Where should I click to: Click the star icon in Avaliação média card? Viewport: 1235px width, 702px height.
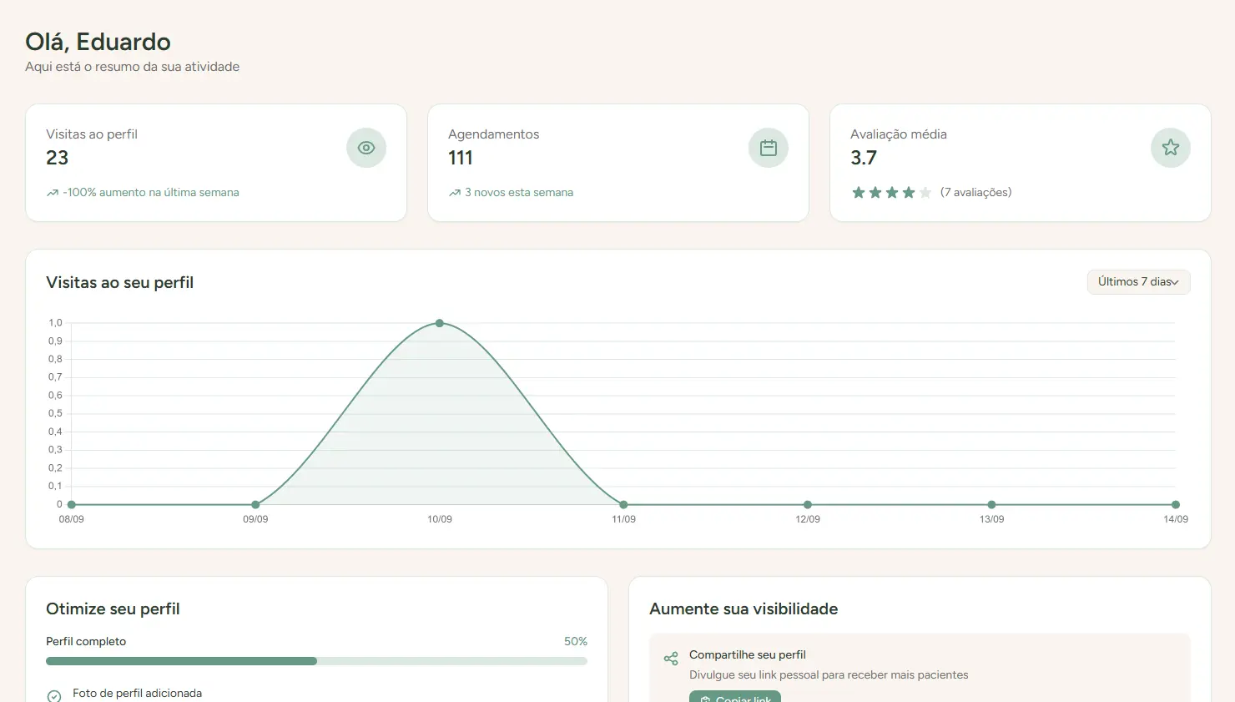click(1171, 148)
